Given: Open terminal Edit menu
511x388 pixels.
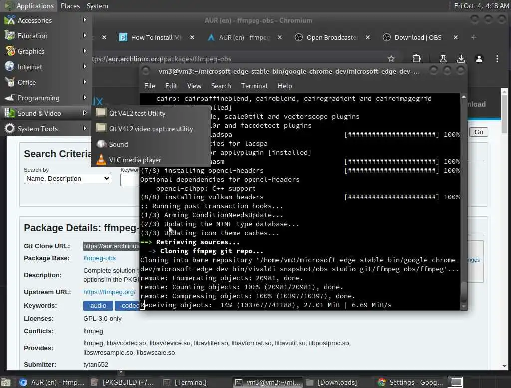Looking at the screenshot, I should [171, 86].
